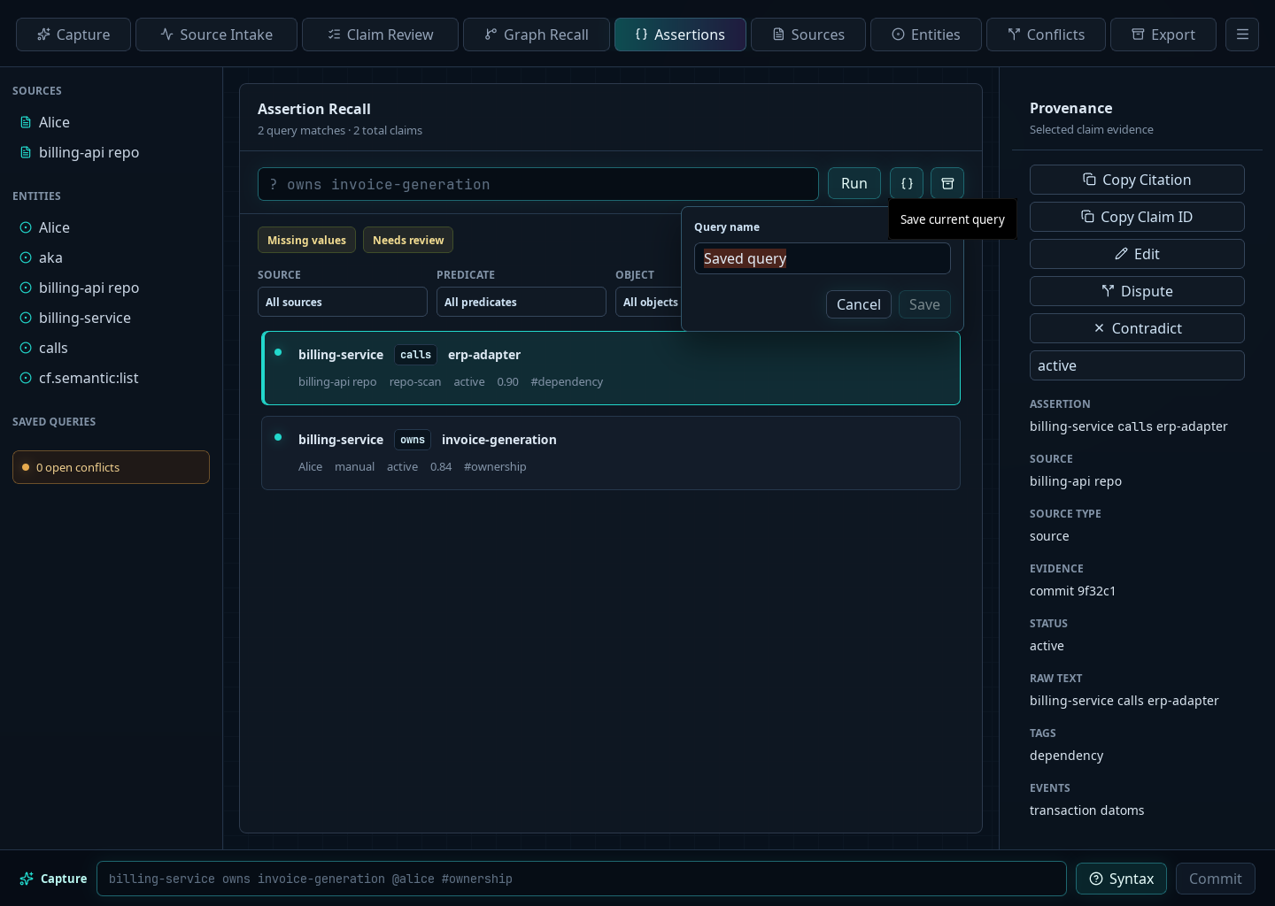Edit the selected claim
This screenshot has height=906, width=1275.
tap(1137, 254)
